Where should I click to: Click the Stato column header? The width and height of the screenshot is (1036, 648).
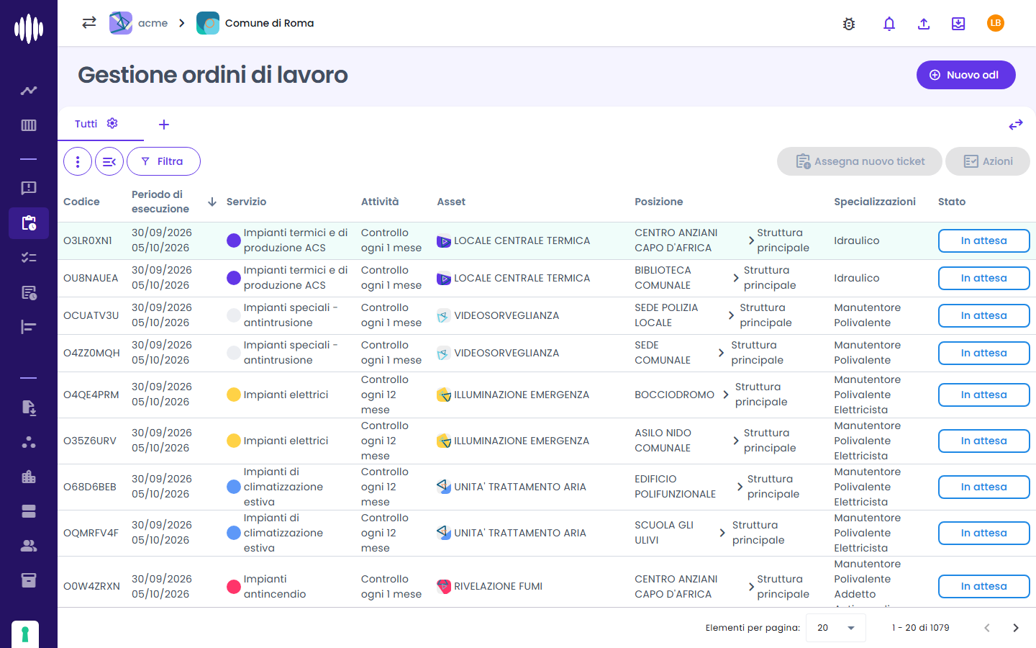pyautogui.click(x=952, y=202)
